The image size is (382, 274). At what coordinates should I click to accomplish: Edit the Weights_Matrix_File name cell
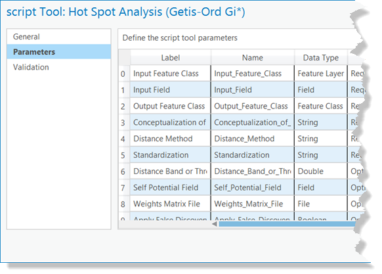point(253,204)
